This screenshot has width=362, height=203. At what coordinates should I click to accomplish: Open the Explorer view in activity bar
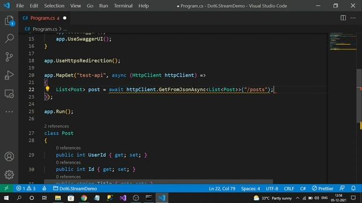(x=9, y=21)
